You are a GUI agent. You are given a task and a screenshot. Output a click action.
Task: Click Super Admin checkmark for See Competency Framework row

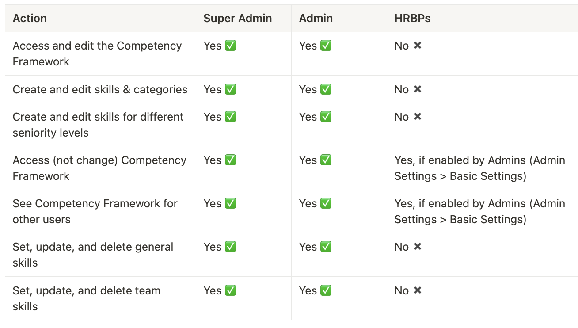230,203
